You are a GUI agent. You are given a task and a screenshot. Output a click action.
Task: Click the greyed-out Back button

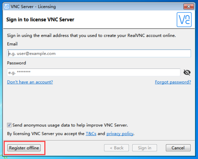pos(116,148)
